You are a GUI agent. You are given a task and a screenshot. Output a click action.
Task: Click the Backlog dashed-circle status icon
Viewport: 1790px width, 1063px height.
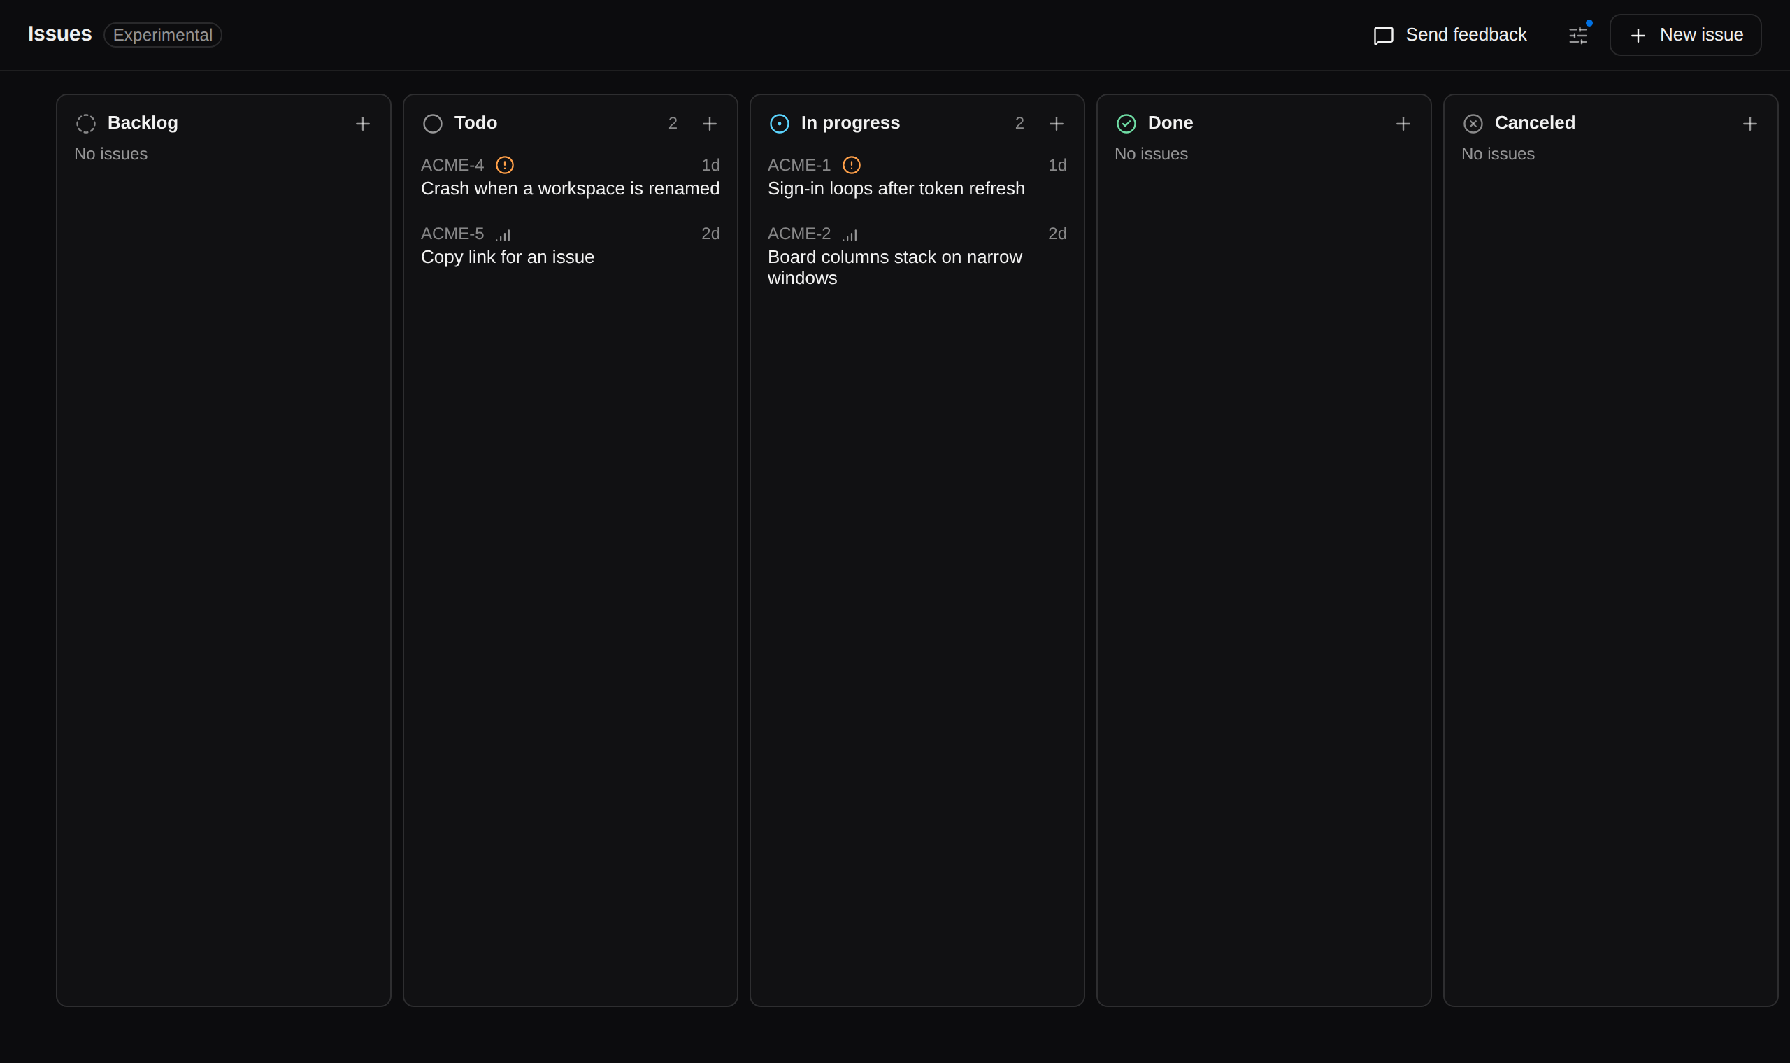pyautogui.click(x=86, y=124)
